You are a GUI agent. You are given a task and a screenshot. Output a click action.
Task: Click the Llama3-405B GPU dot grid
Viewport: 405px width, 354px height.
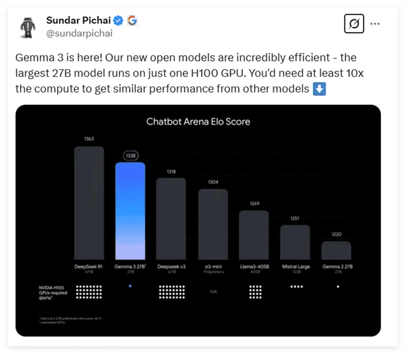pyautogui.click(x=255, y=292)
